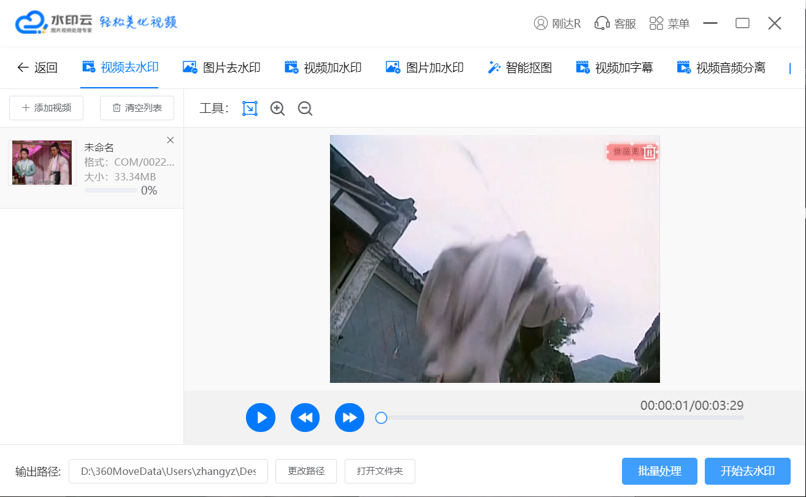806x497 pixels.
Task: Click the 添加视频 button
Action: click(x=47, y=108)
